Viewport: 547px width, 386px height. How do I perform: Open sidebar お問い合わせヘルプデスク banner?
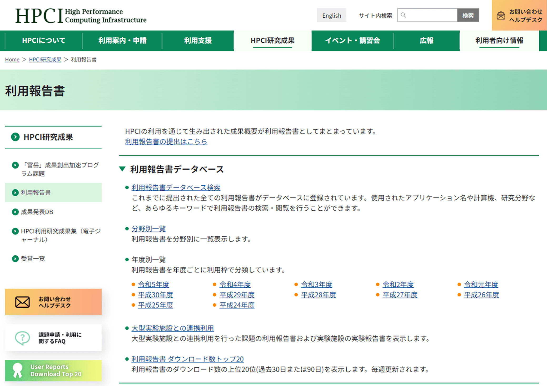tap(53, 302)
